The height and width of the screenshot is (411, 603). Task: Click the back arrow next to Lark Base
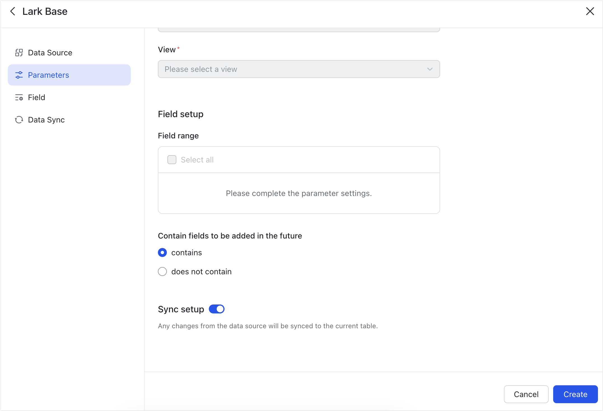13,11
